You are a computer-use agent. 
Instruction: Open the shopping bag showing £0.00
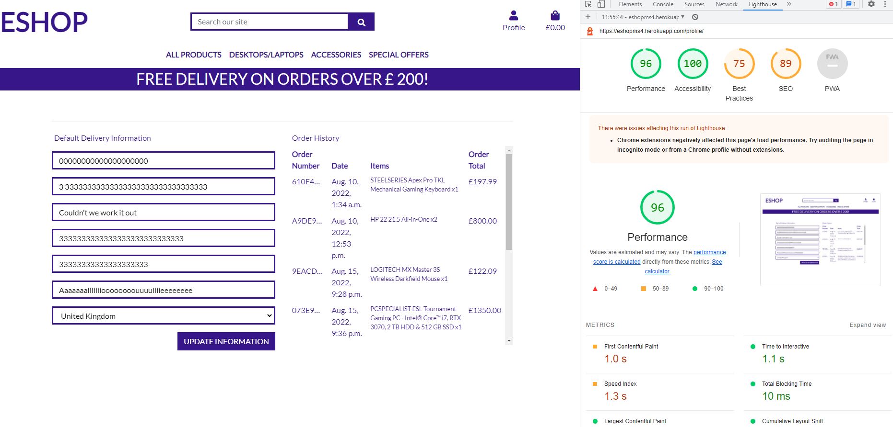(555, 16)
